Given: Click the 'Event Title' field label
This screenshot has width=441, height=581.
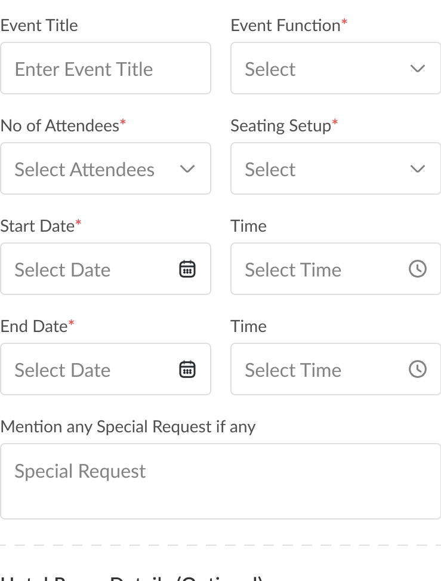Looking at the screenshot, I should pos(39,26).
